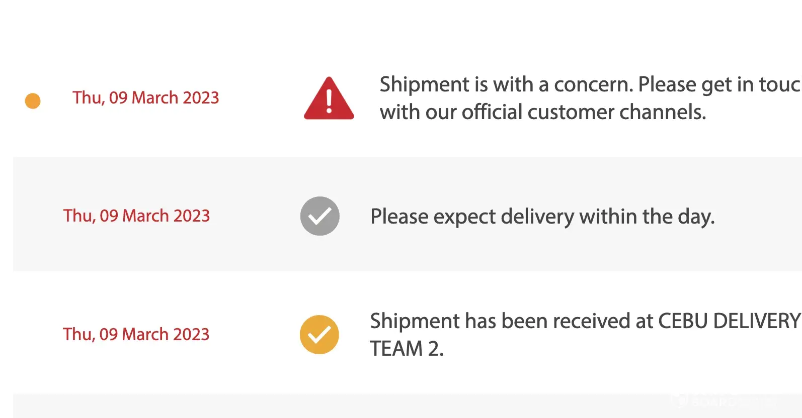Select 'Please expect delivery within the day.' message
The width and height of the screenshot is (802, 418).
click(542, 217)
